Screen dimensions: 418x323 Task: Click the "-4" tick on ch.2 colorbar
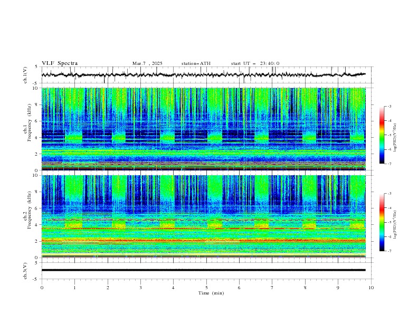389,208
